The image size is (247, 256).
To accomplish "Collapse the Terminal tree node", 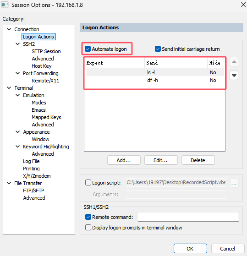I will pos(9,88).
